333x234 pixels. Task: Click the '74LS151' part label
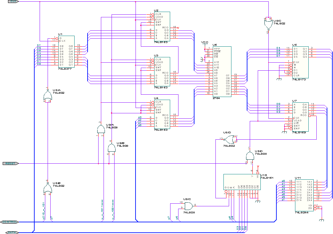click(x=267, y=178)
